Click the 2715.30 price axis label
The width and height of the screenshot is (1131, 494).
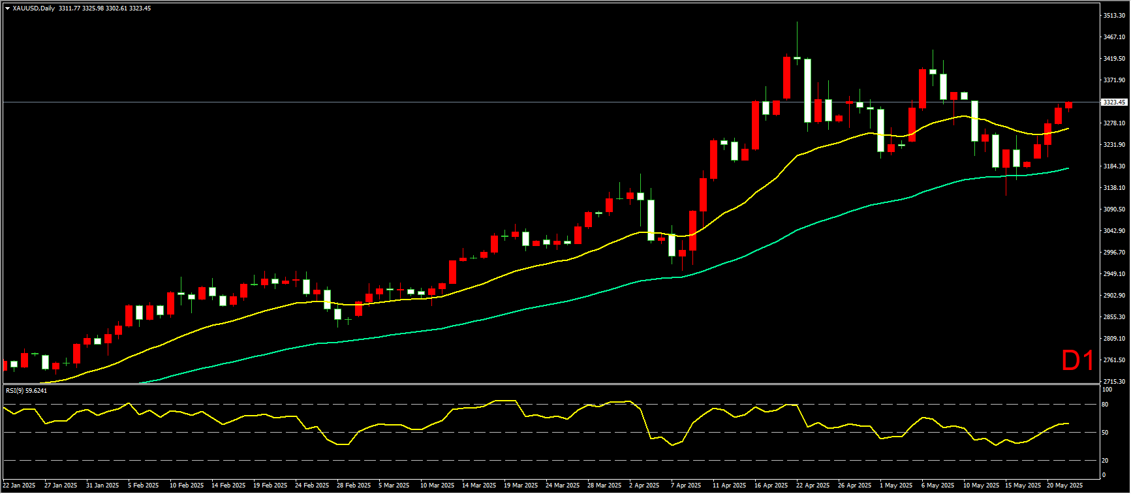(x=1114, y=382)
